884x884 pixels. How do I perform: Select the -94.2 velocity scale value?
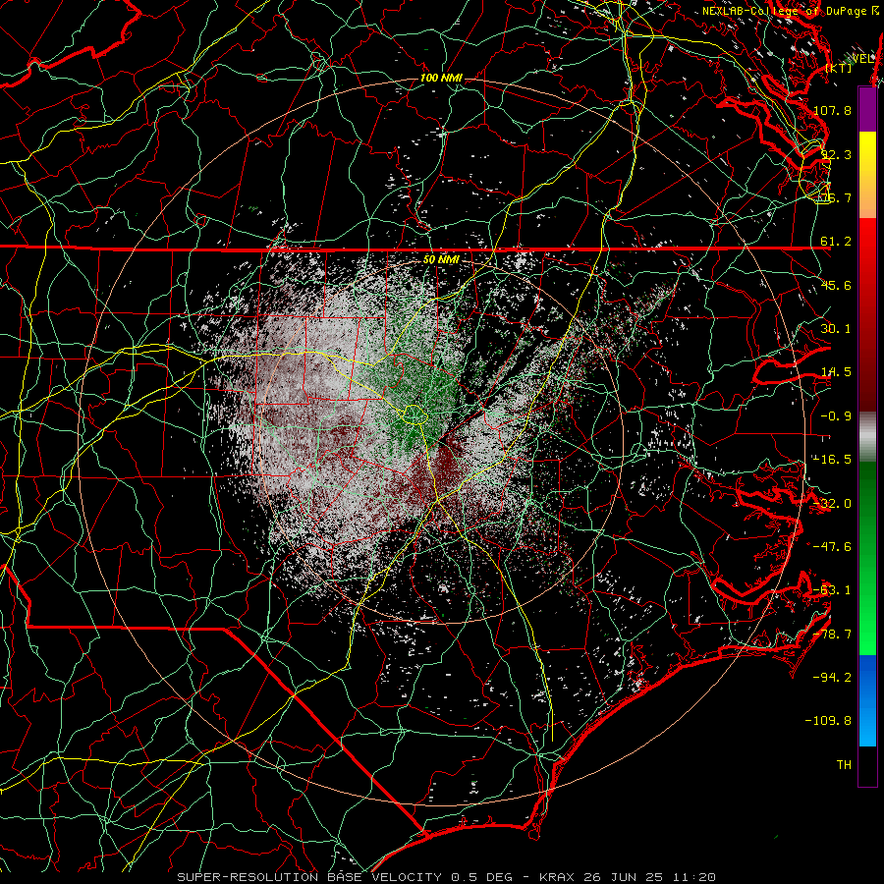click(x=832, y=677)
